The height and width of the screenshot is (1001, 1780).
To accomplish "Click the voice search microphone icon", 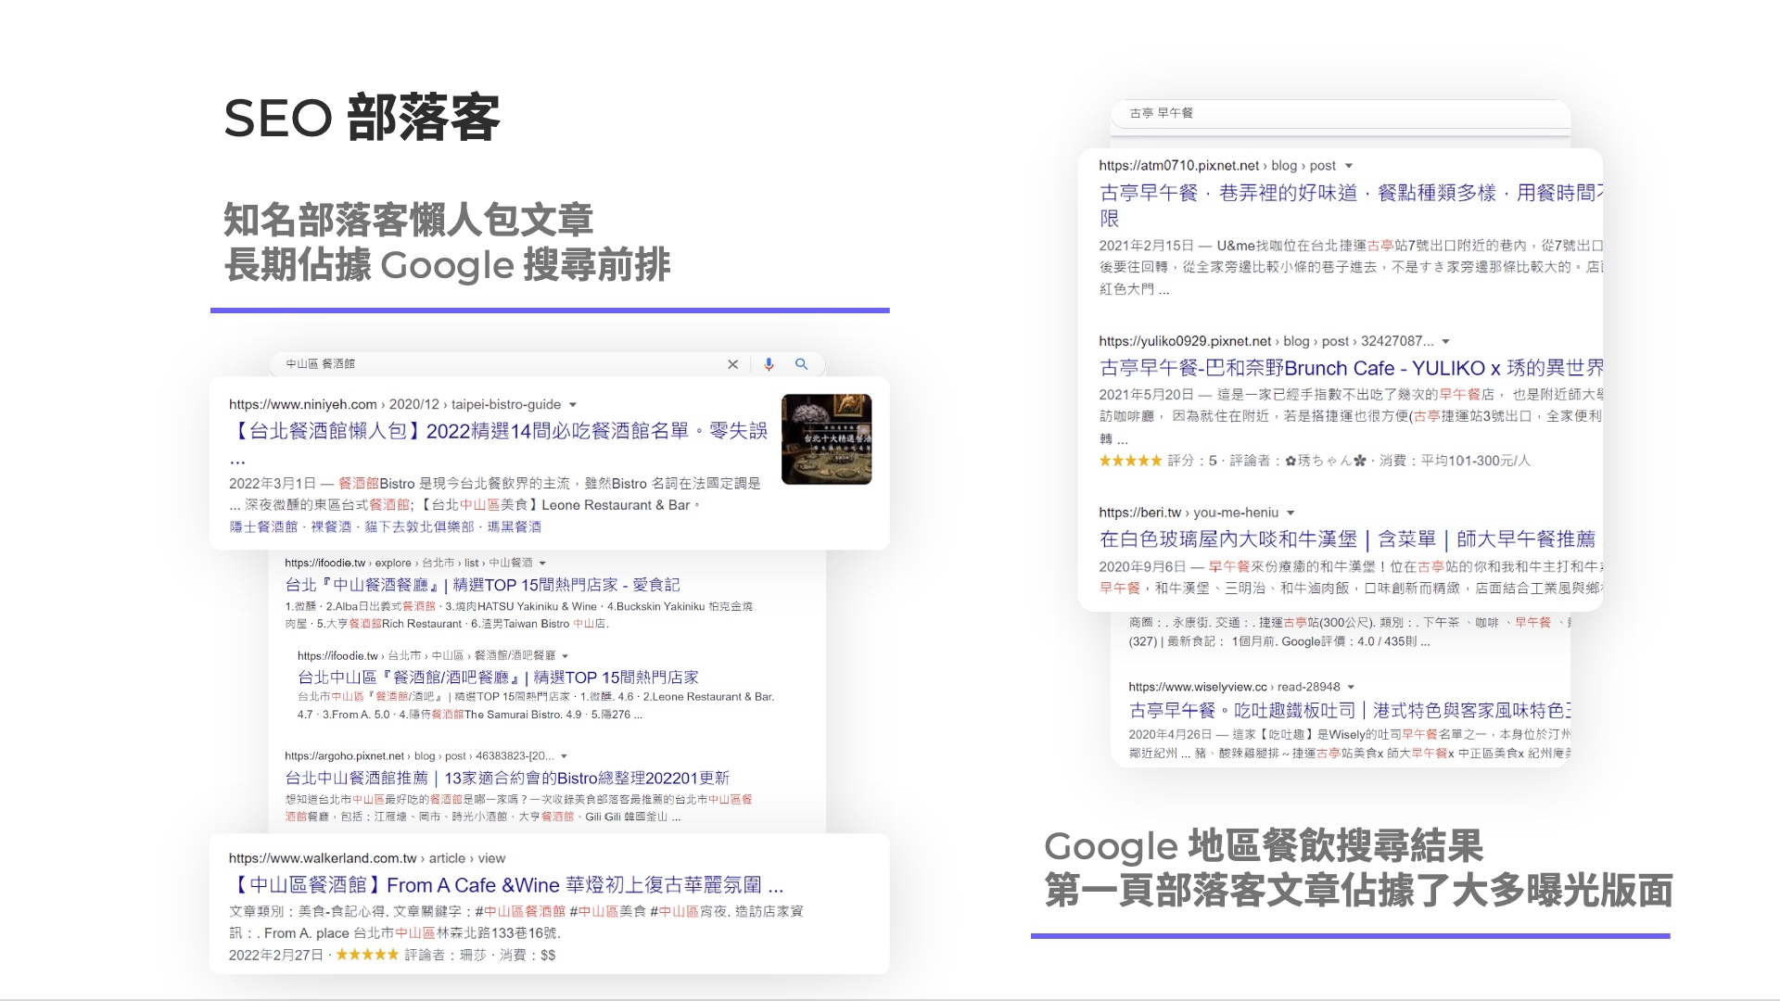I will (x=769, y=364).
